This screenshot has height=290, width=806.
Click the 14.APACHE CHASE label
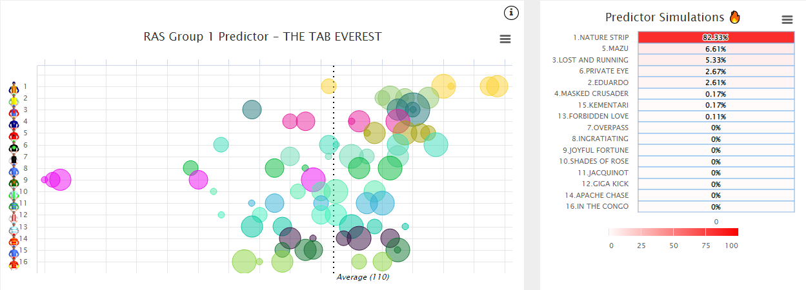coord(597,195)
